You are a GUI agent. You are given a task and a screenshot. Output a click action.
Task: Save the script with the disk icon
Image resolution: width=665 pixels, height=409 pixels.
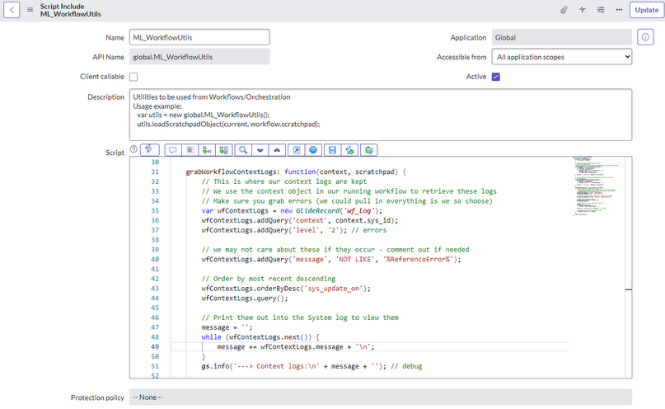[x=333, y=150]
